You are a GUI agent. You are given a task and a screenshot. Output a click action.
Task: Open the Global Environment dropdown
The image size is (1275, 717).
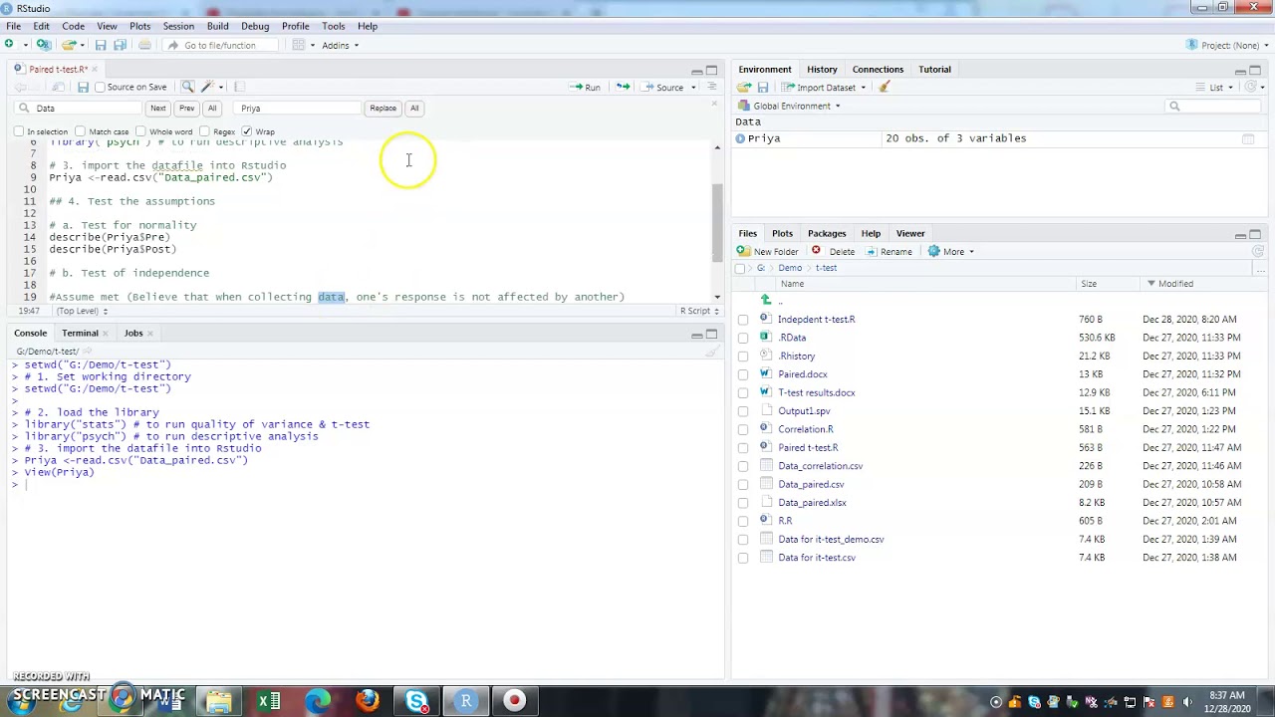pyautogui.click(x=790, y=106)
